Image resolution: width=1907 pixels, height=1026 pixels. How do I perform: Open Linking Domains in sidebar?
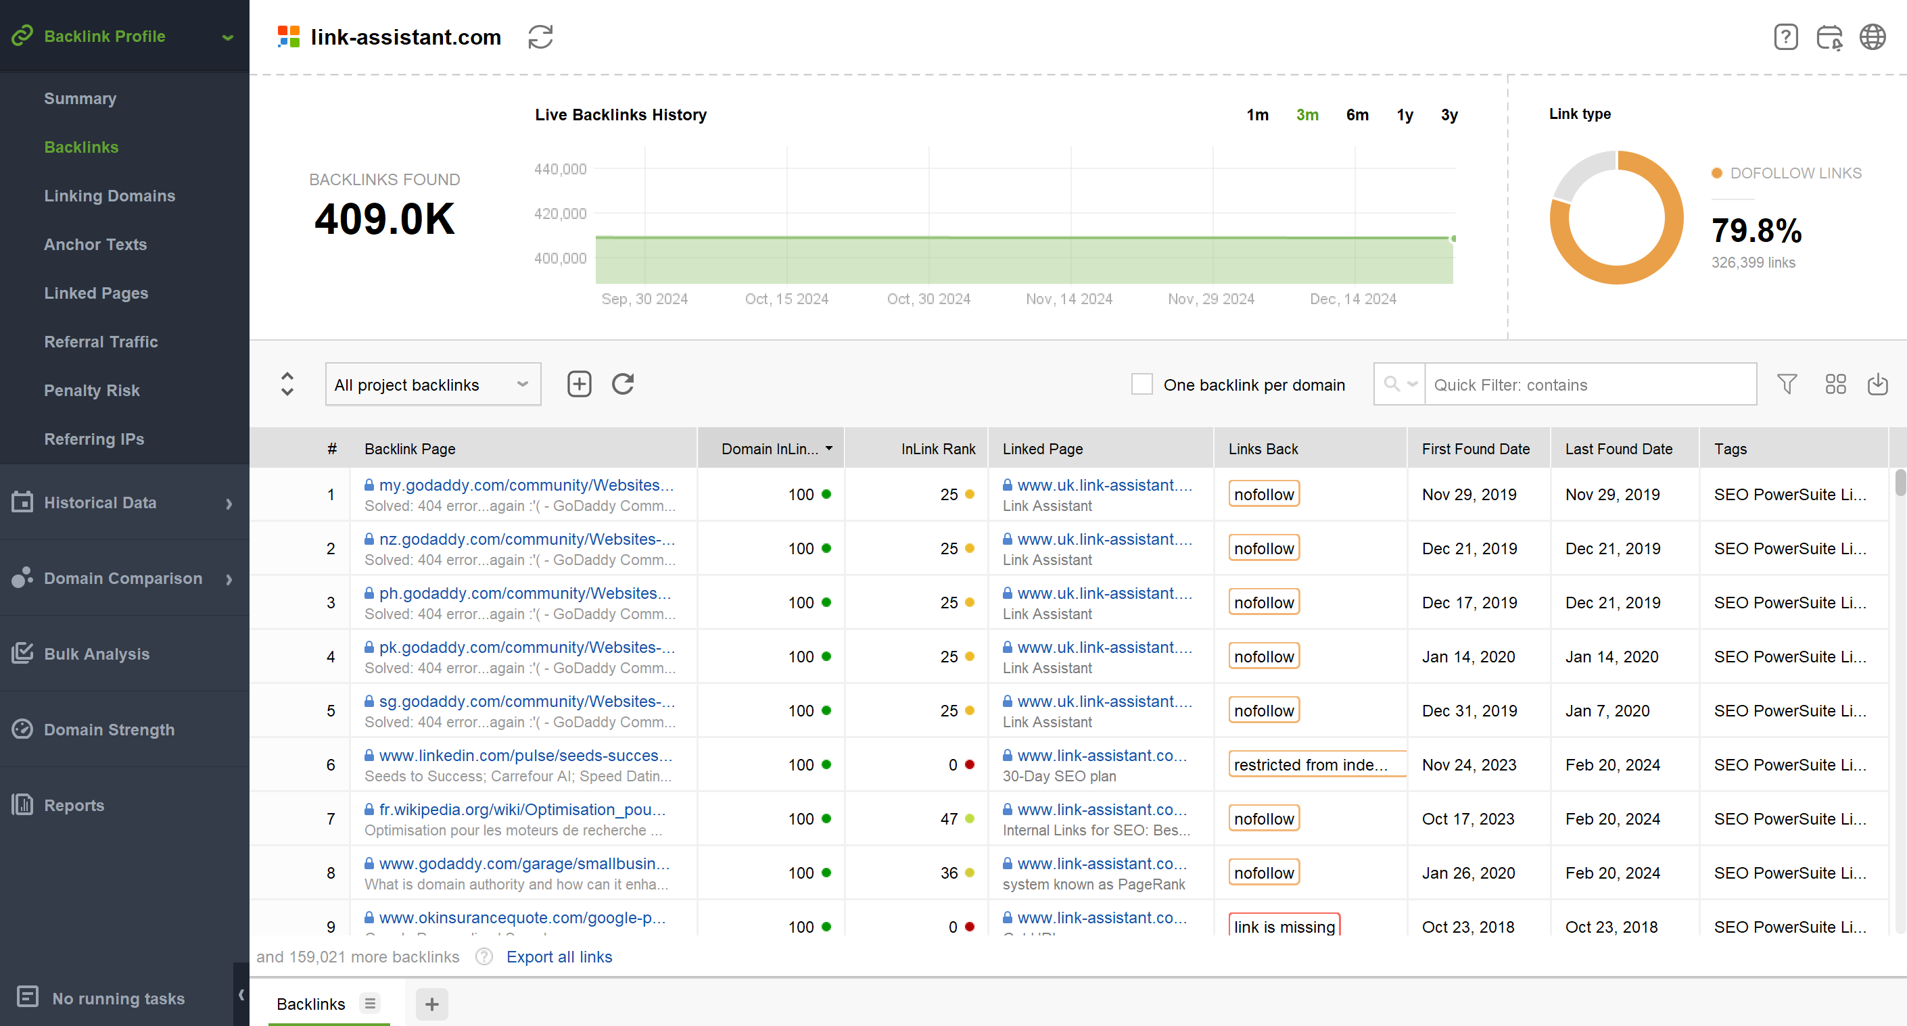click(110, 195)
